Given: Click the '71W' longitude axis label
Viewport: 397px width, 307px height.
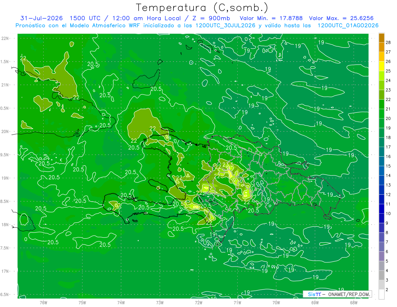Looking at the screenshot, I should [x=237, y=303].
